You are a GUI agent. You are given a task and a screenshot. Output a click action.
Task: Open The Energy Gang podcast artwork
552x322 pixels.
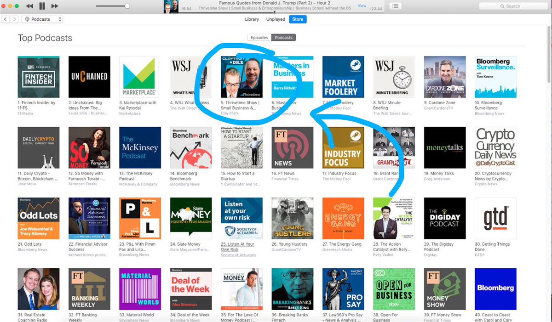(x=343, y=219)
